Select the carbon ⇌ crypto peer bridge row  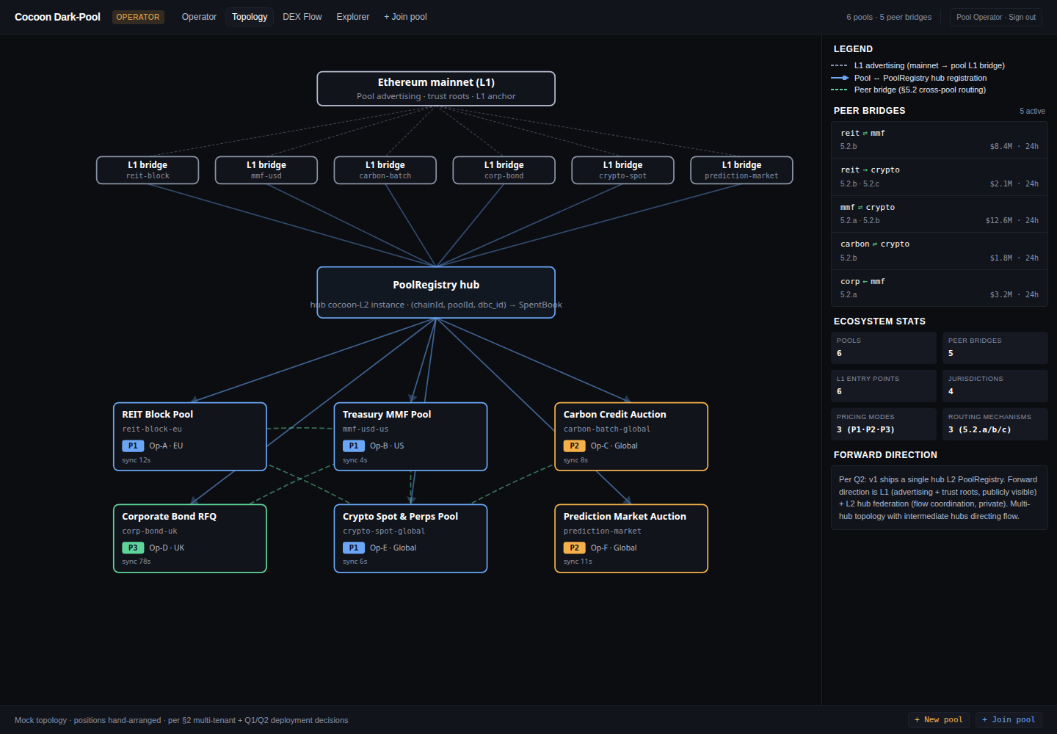coord(939,251)
